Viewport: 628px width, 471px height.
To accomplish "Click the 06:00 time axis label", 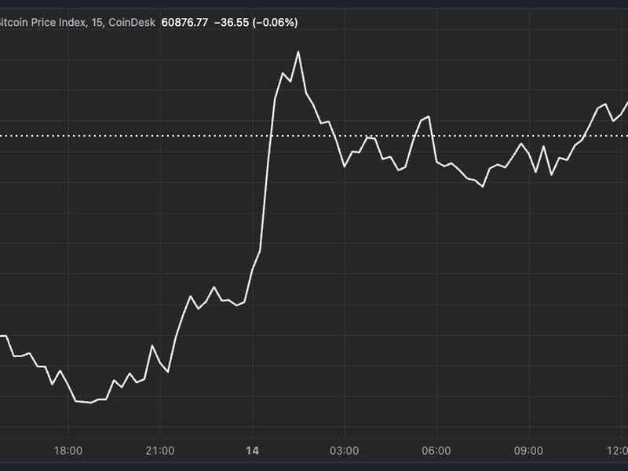I will coord(436,451).
